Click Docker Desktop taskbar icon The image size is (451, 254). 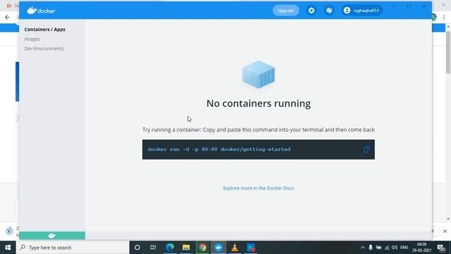(218, 248)
